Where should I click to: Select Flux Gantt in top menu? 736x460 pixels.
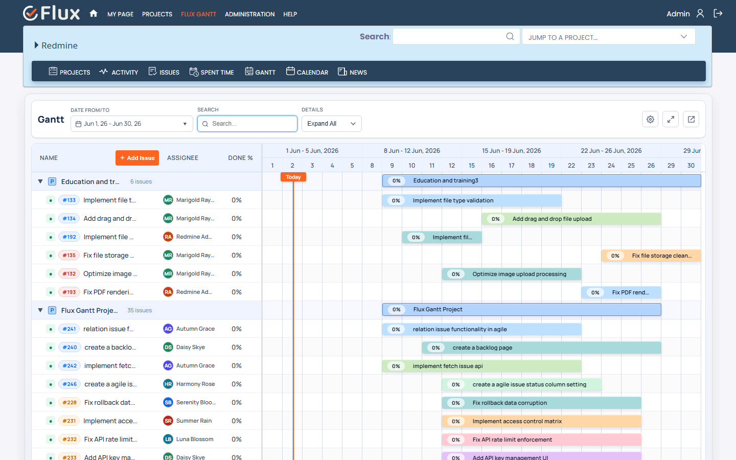click(x=198, y=14)
